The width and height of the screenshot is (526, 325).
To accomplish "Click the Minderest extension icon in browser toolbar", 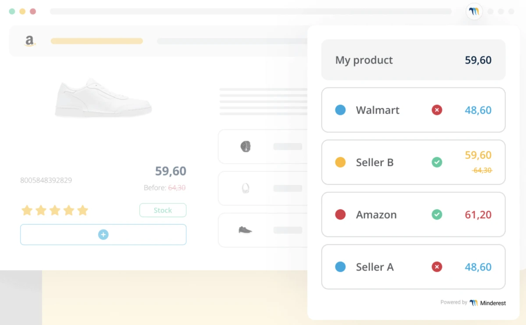I will (474, 11).
